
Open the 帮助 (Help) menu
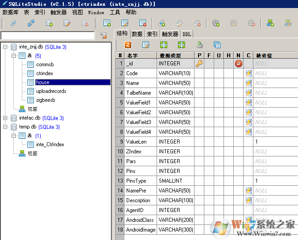point(131,12)
